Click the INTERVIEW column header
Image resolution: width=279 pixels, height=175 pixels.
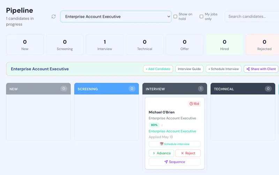(175, 89)
